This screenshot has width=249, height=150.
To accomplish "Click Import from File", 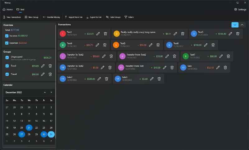I will [x=73, y=17].
